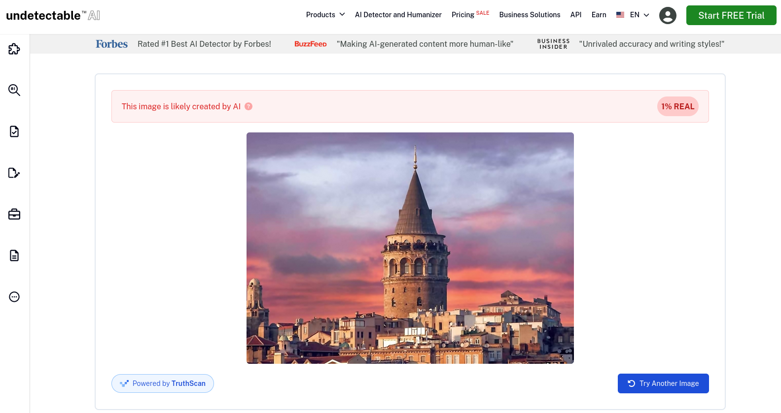Viewport: 781px width, 413px height.
Task: Open the API link in navigation
Action: pos(575,15)
